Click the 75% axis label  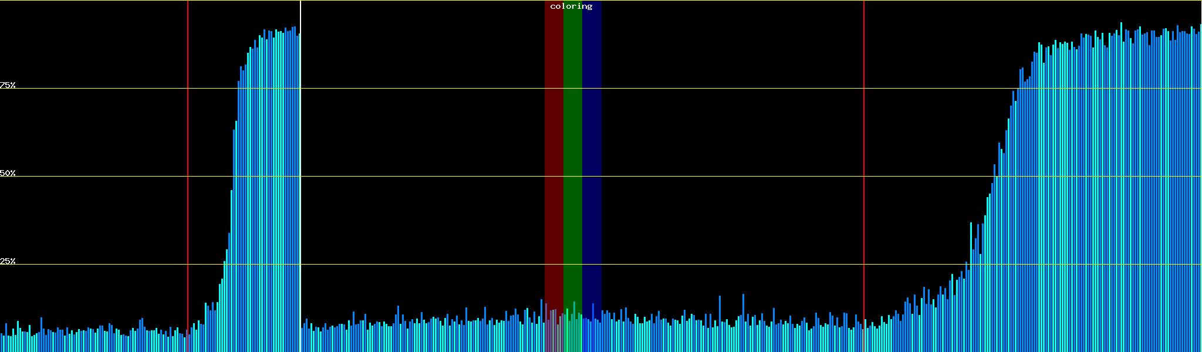click(x=8, y=85)
